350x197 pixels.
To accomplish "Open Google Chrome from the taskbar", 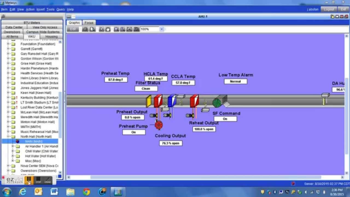I will (x=86, y=192).
